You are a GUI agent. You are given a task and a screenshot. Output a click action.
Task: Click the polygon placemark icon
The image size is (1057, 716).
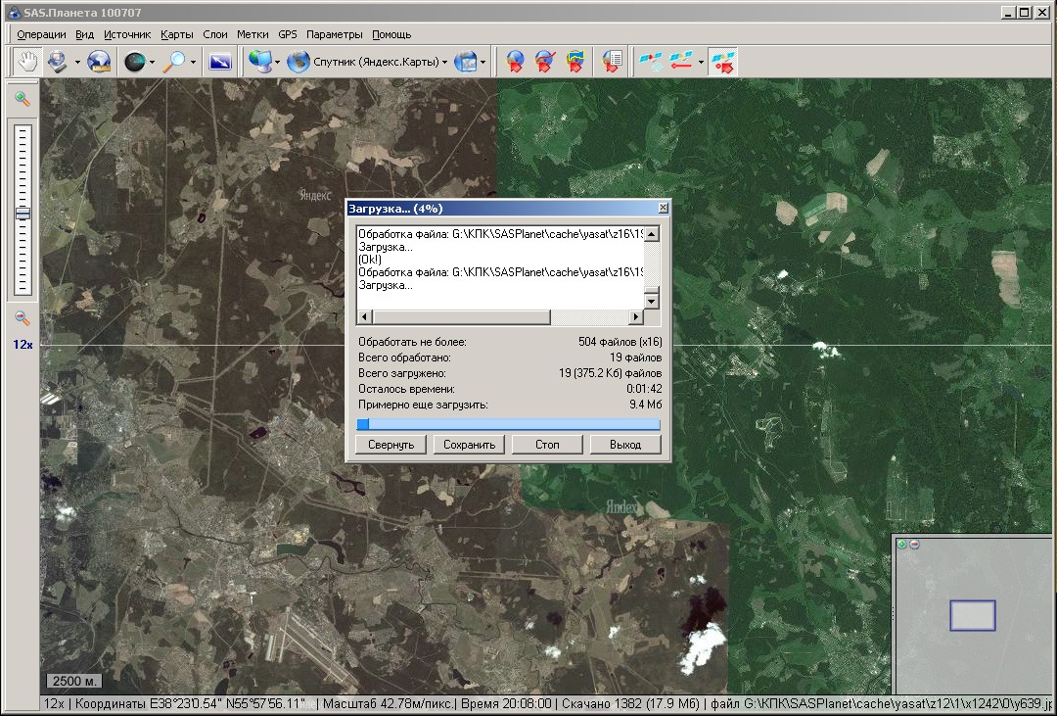tap(574, 62)
